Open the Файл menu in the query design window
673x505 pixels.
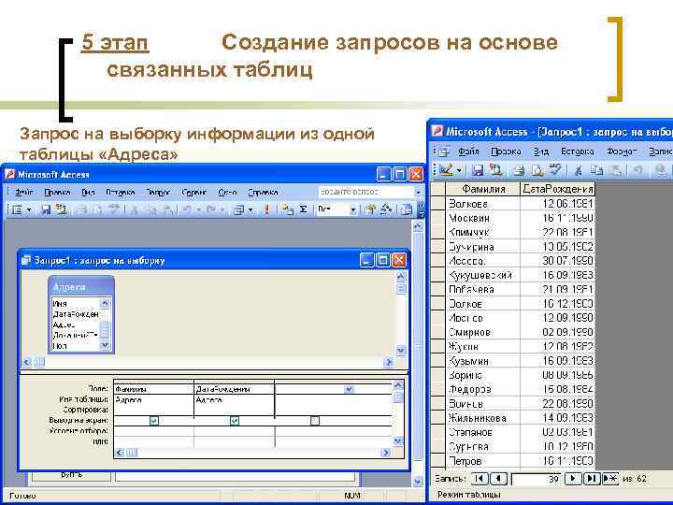(x=23, y=192)
